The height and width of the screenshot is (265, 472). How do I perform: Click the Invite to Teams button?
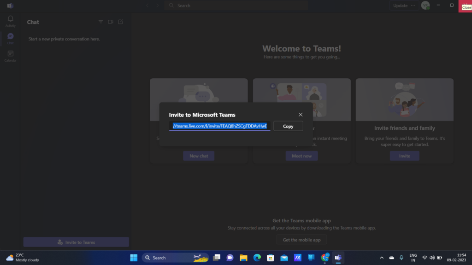(x=76, y=242)
